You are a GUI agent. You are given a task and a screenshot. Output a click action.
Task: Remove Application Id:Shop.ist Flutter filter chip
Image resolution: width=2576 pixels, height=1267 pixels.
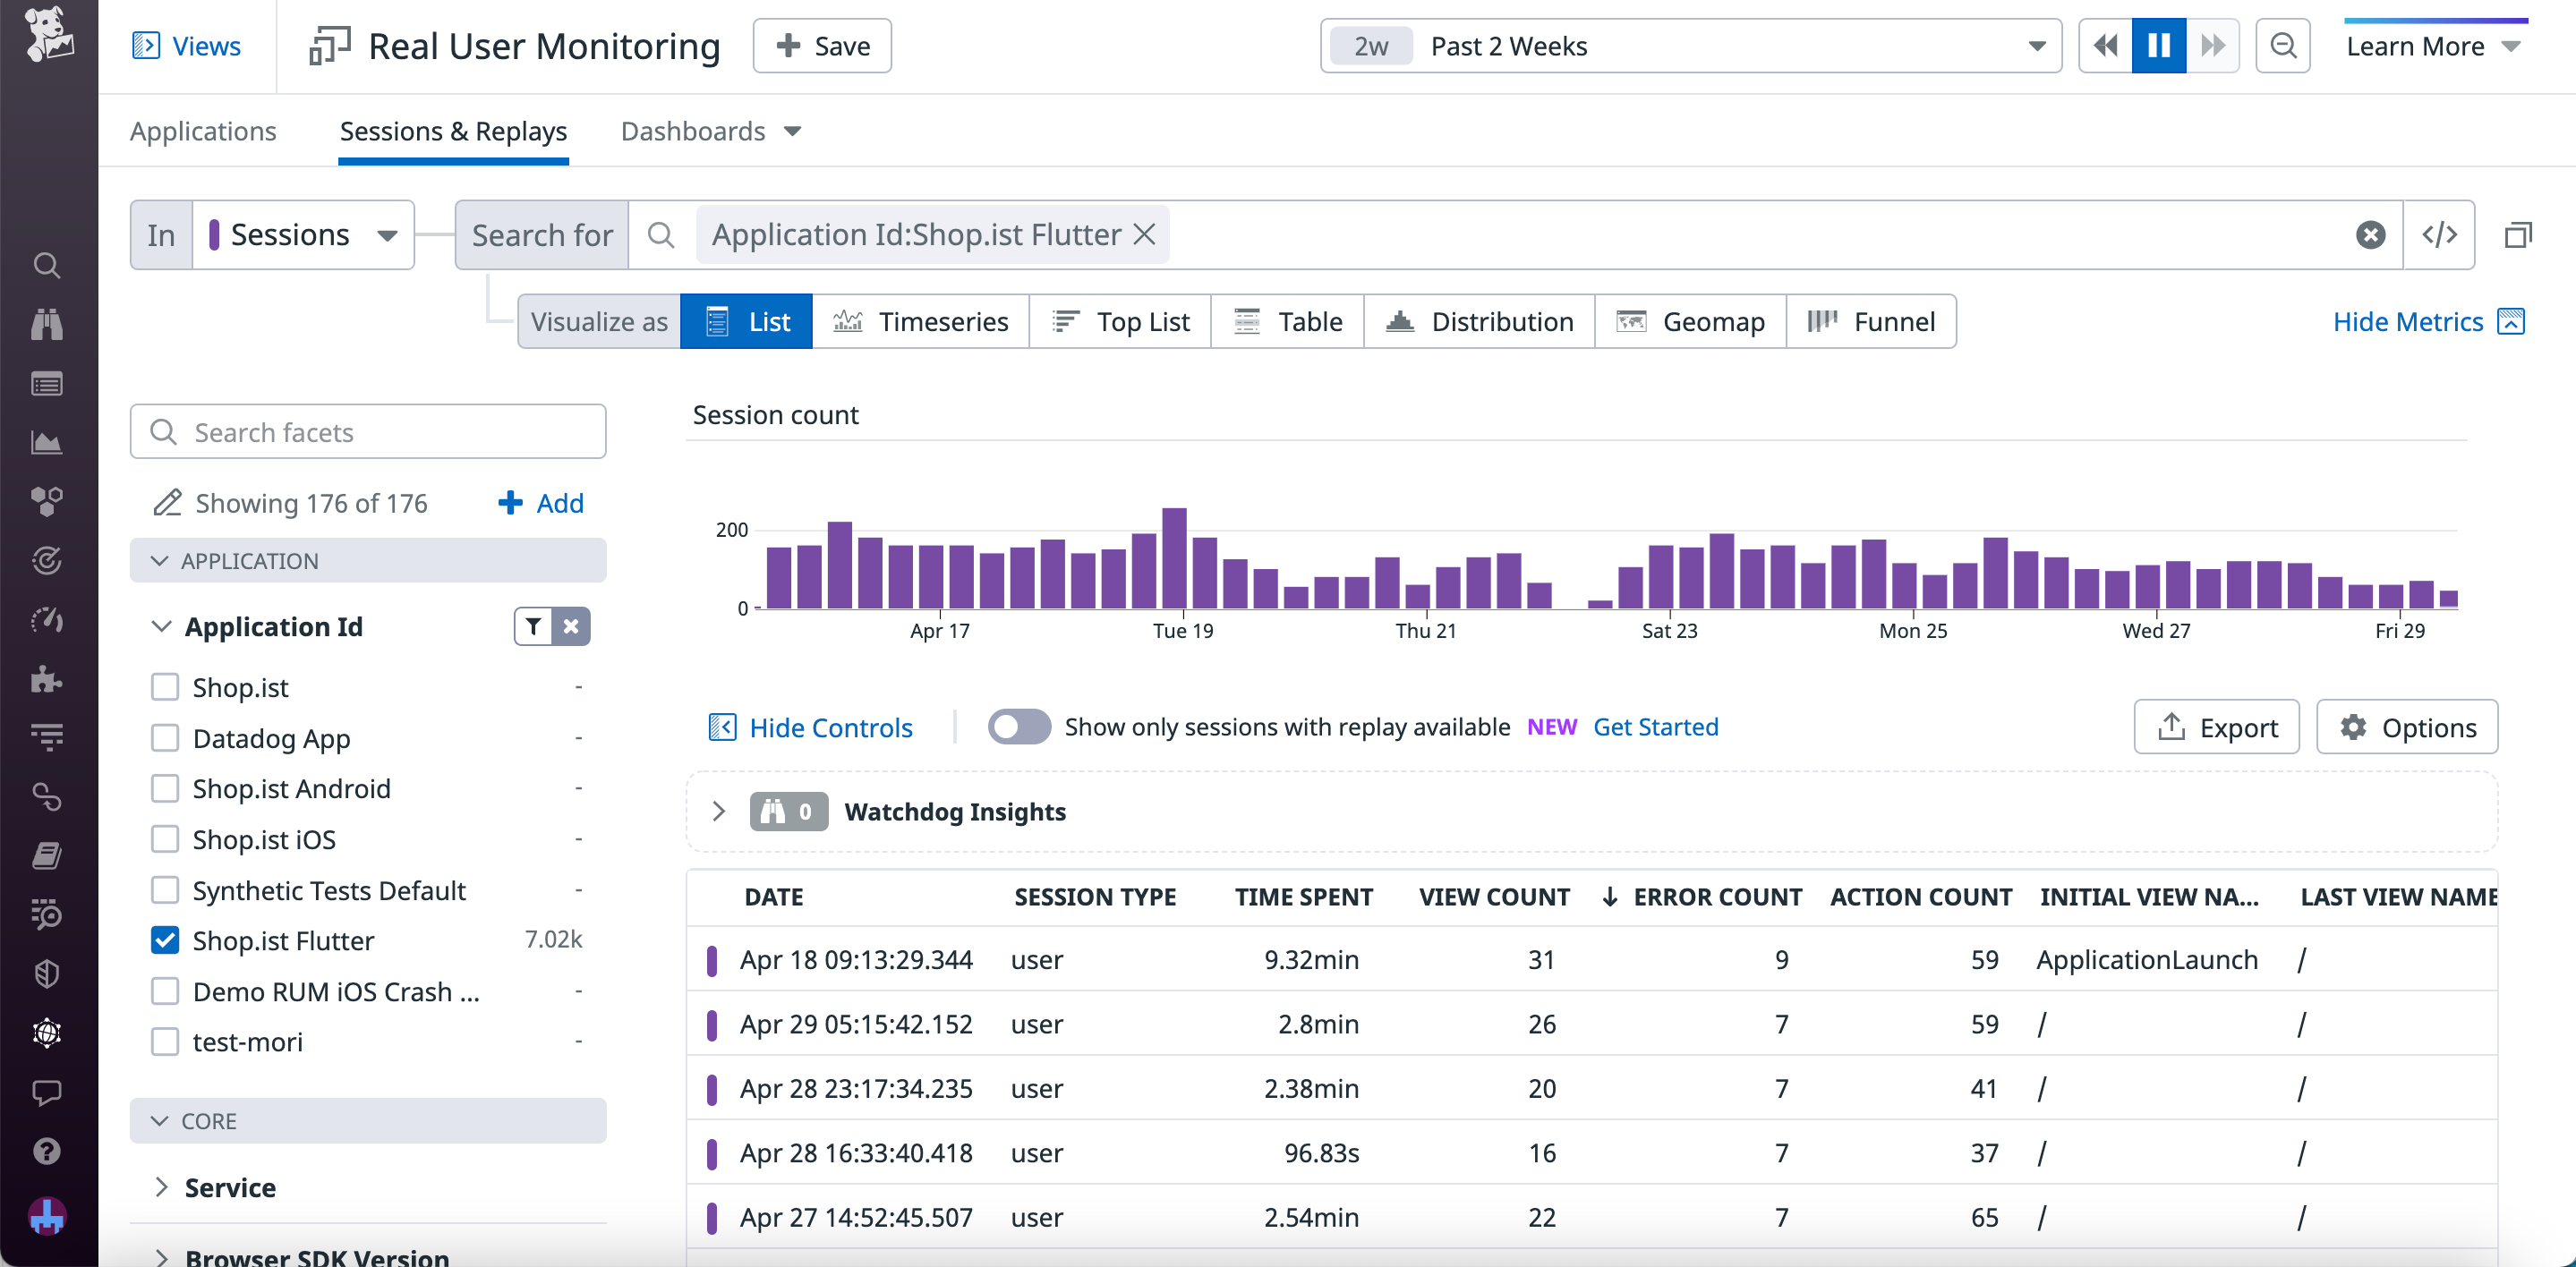[1145, 234]
